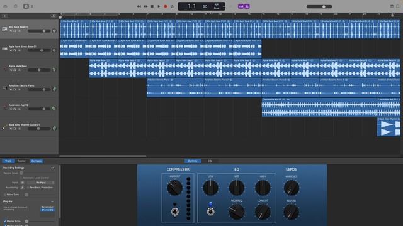This screenshot has height=226, width=403.
Task: Fast forward the playhead
Action: coord(145,6)
